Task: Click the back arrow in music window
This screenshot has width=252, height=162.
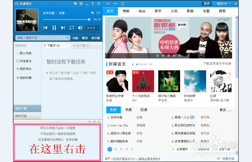Action: coord(108,4)
